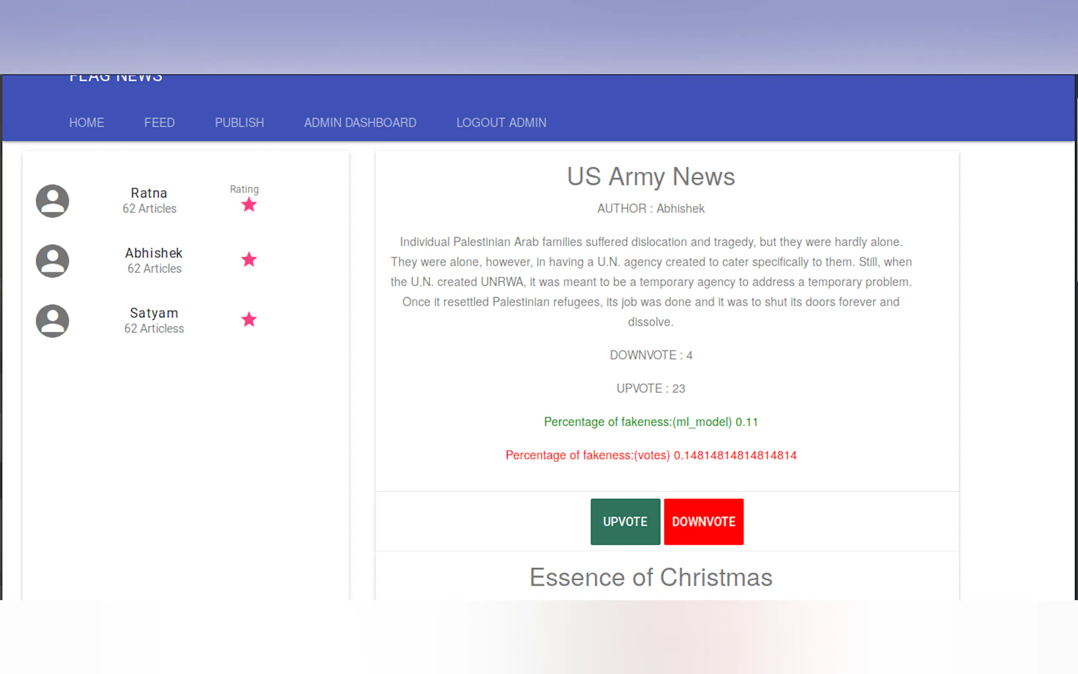Click the Essence of Christmas headline
This screenshot has height=674, width=1078.
[651, 577]
